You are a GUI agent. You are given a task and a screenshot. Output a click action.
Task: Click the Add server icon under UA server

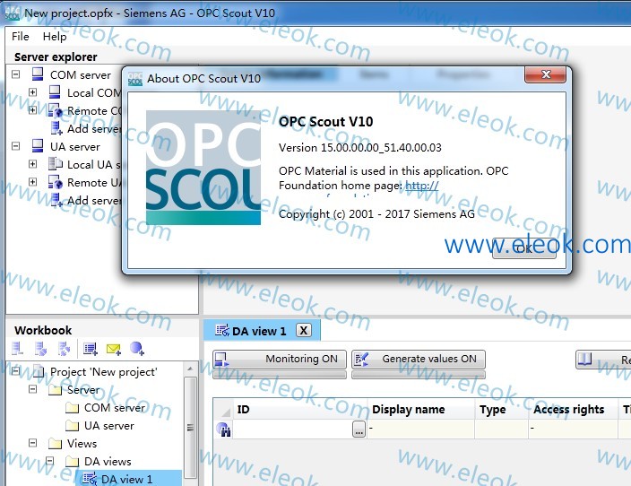click(x=56, y=200)
